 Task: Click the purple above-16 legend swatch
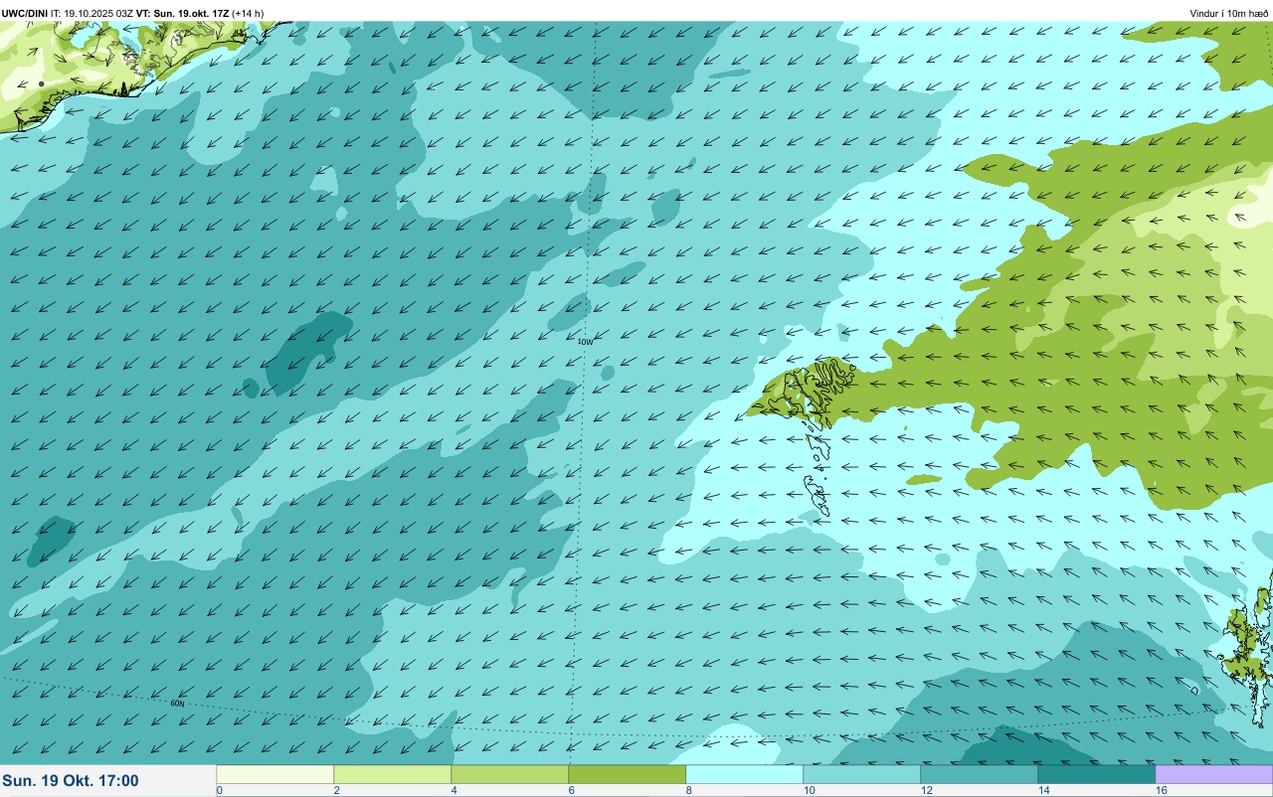pyautogui.click(x=1214, y=774)
